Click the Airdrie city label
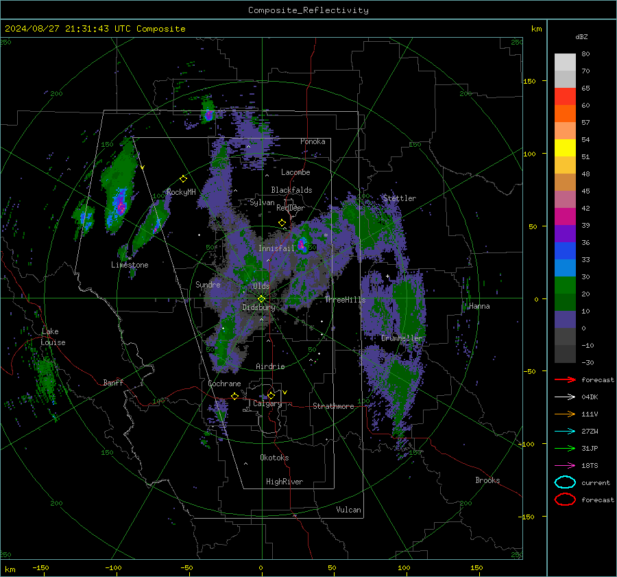617x577 pixels. (270, 366)
